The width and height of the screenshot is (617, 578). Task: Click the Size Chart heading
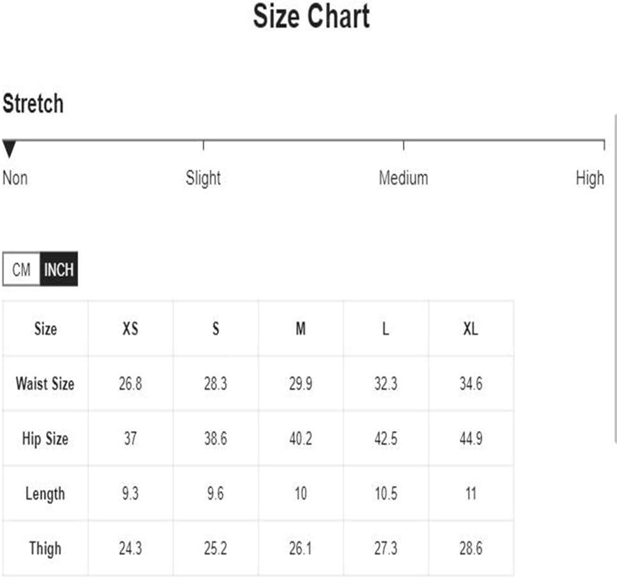coord(311,16)
